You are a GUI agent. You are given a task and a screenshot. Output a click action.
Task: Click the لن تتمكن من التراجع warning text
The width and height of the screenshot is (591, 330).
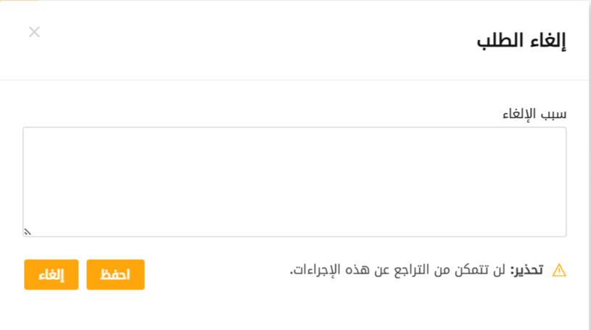click(x=398, y=270)
